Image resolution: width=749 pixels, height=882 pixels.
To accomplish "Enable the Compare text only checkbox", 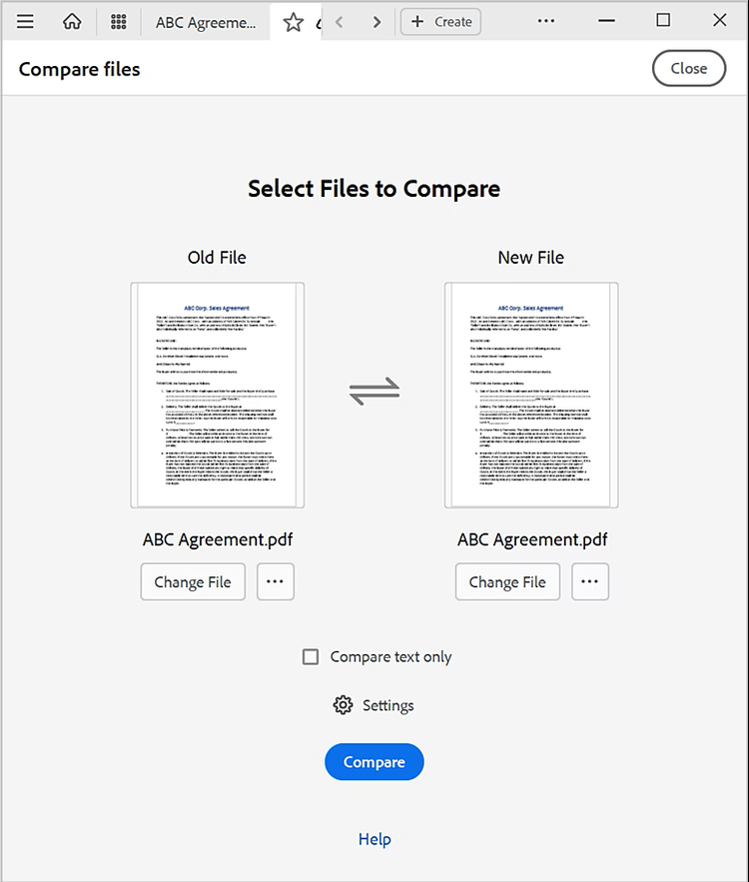I will coord(311,656).
